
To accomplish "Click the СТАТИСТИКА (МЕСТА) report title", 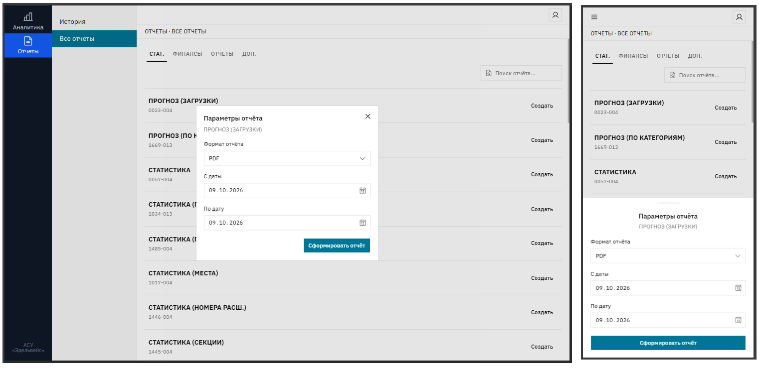I will point(183,273).
